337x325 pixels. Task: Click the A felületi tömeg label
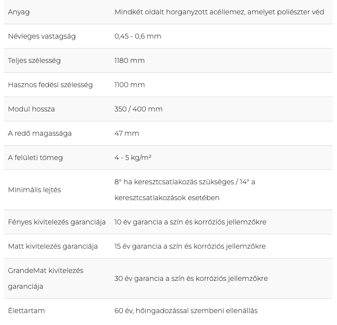coord(35,158)
